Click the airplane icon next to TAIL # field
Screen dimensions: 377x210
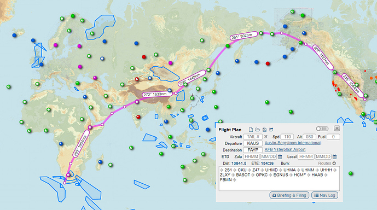266,137
